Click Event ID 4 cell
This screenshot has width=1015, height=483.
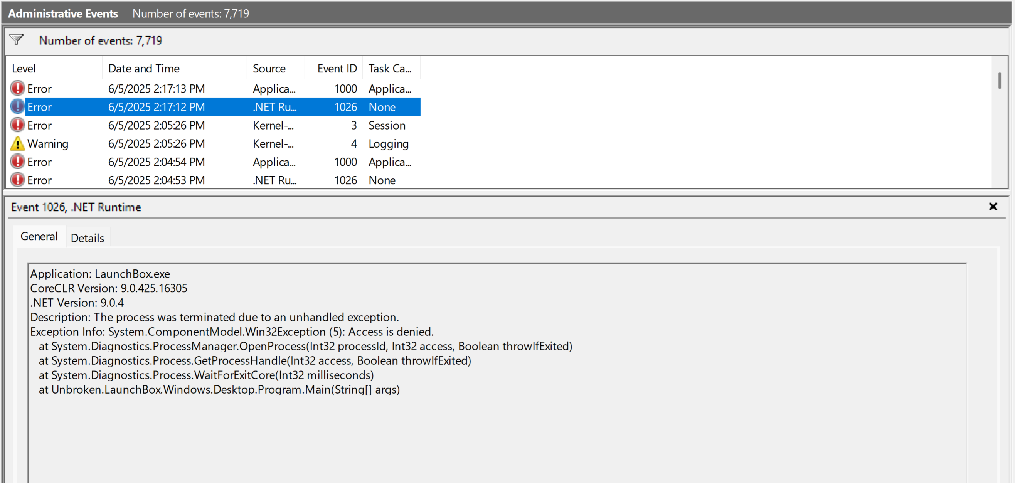[x=353, y=143]
